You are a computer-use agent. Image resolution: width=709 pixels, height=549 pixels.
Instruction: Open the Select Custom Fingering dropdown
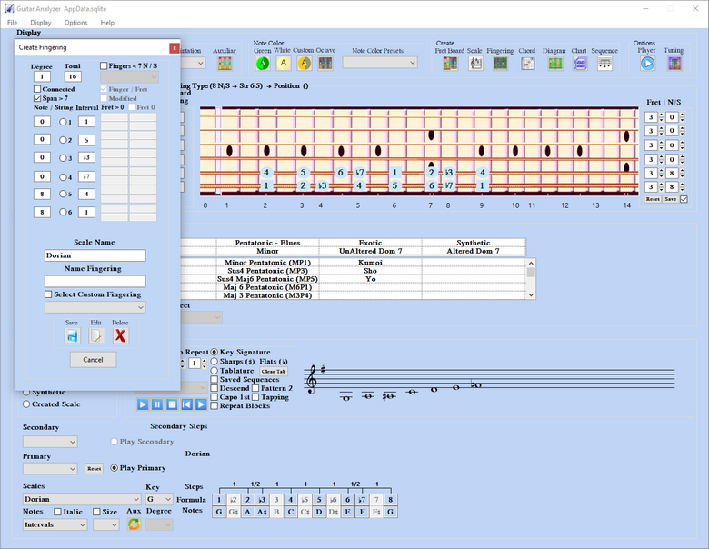[95, 307]
